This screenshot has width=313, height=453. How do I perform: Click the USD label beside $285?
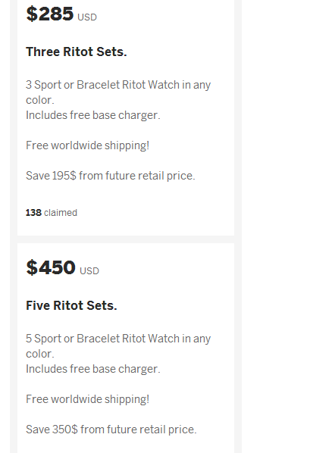click(87, 17)
